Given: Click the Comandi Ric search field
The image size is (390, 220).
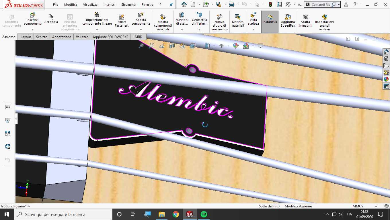Looking at the screenshot, I should (x=320, y=5).
